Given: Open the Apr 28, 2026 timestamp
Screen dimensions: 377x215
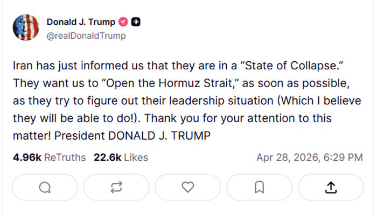Looking at the screenshot, I should [x=309, y=157].
